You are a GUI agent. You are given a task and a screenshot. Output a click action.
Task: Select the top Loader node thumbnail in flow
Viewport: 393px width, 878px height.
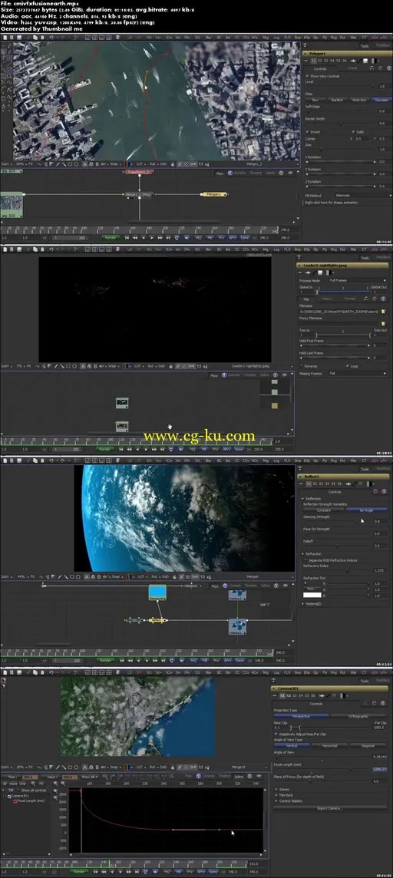122,403
